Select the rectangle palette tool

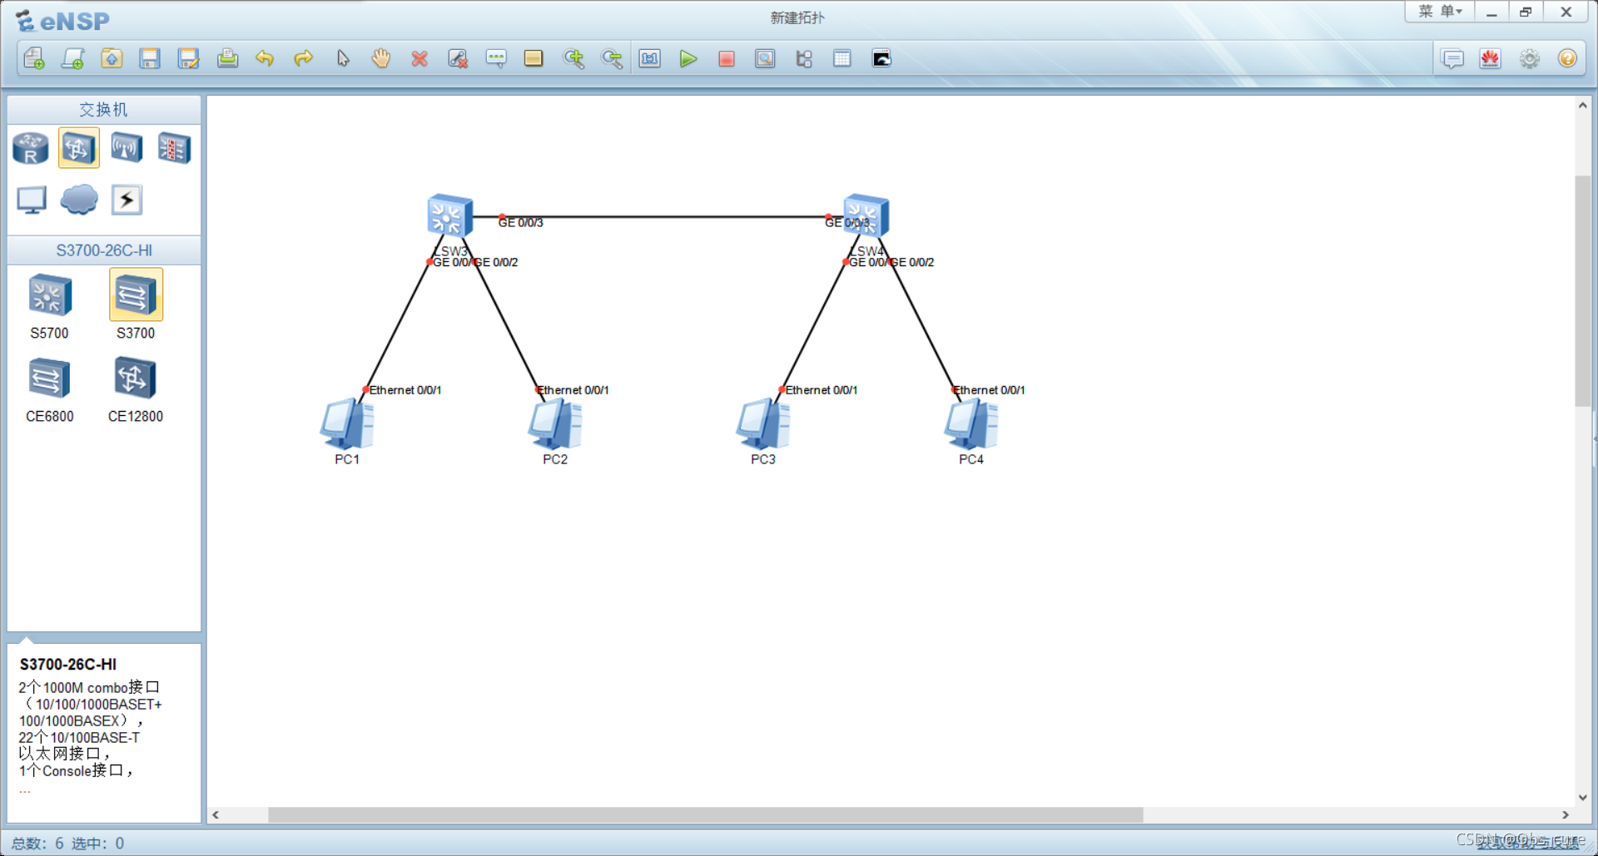tap(533, 58)
